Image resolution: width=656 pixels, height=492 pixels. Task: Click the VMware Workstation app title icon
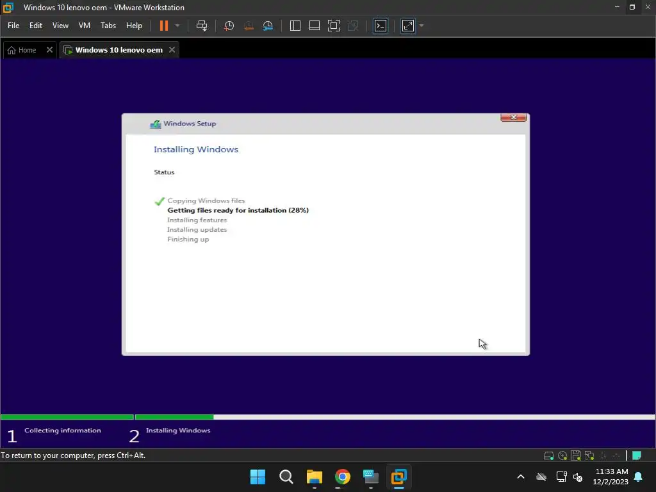(8, 8)
